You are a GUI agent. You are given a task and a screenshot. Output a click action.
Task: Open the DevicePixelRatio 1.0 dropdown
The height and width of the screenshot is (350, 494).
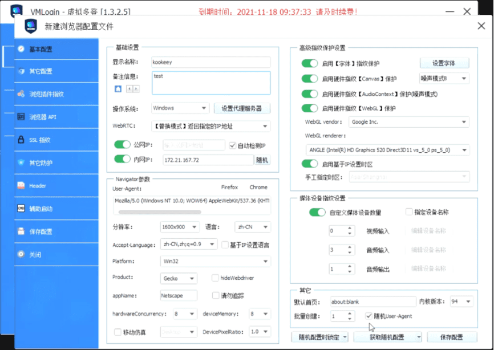(260, 331)
